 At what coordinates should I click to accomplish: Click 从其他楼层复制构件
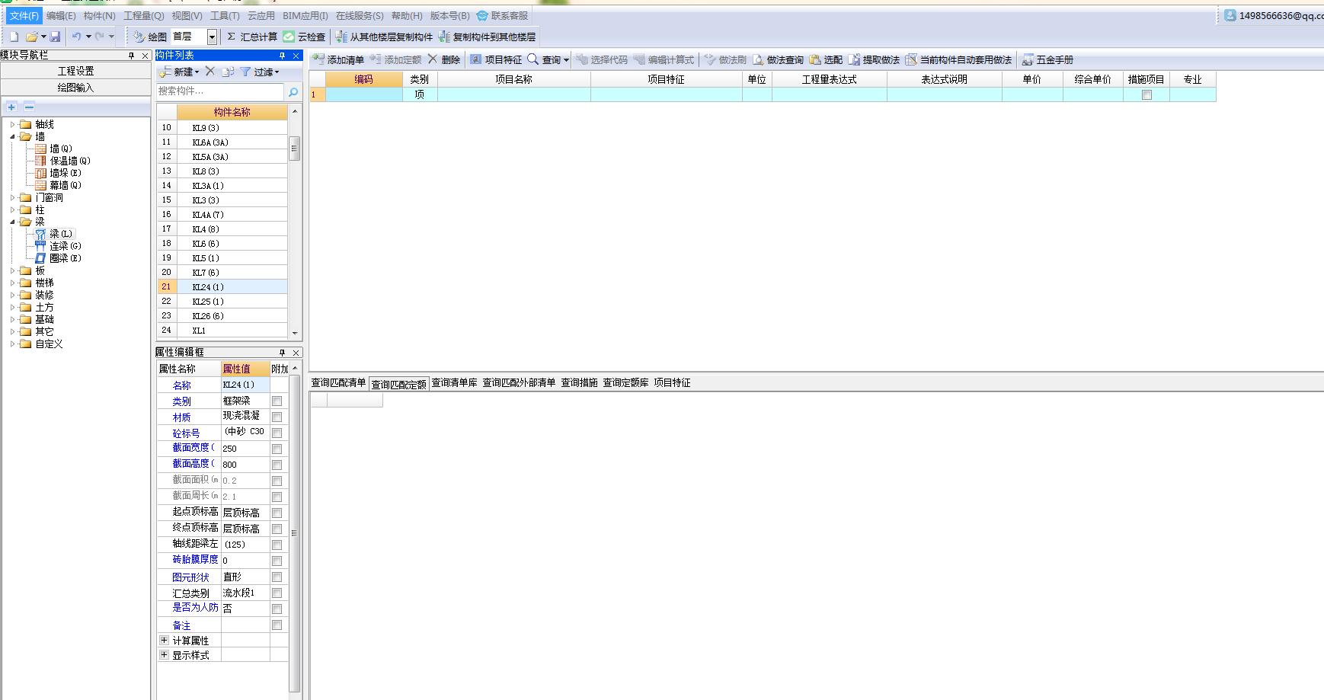[x=384, y=37]
